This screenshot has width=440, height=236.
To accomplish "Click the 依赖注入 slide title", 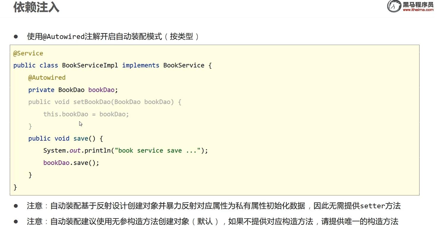I will 36,7.
